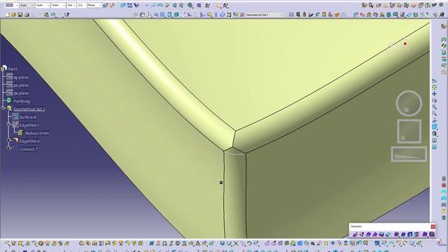Select the xy plane in the tree
The width and height of the screenshot is (448, 252).
pyautogui.click(x=21, y=77)
